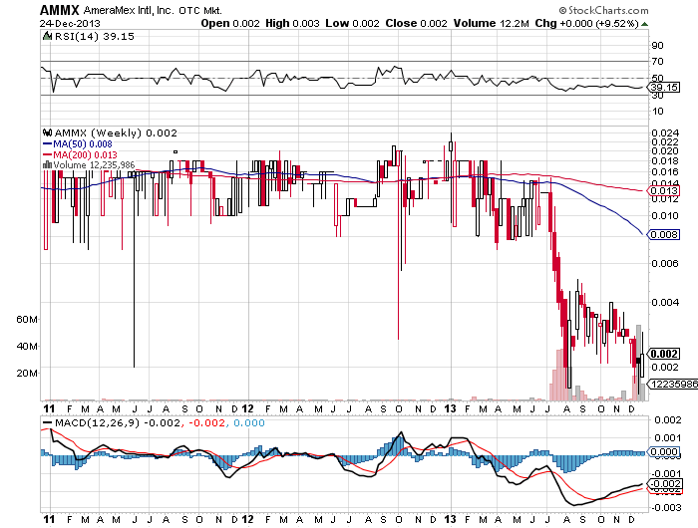The height and width of the screenshot is (528, 698).
Task: Click the High 0.003 value
Action: [292, 23]
